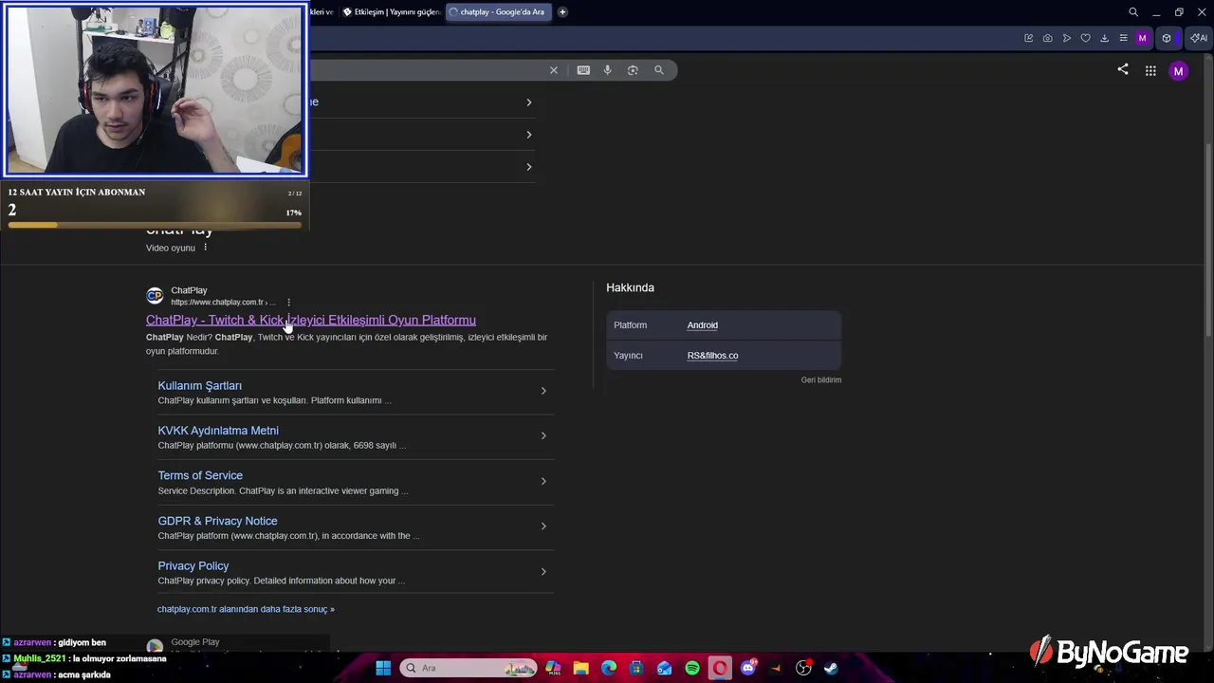Click the Geri bildirim feedback link

tap(821, 380)
